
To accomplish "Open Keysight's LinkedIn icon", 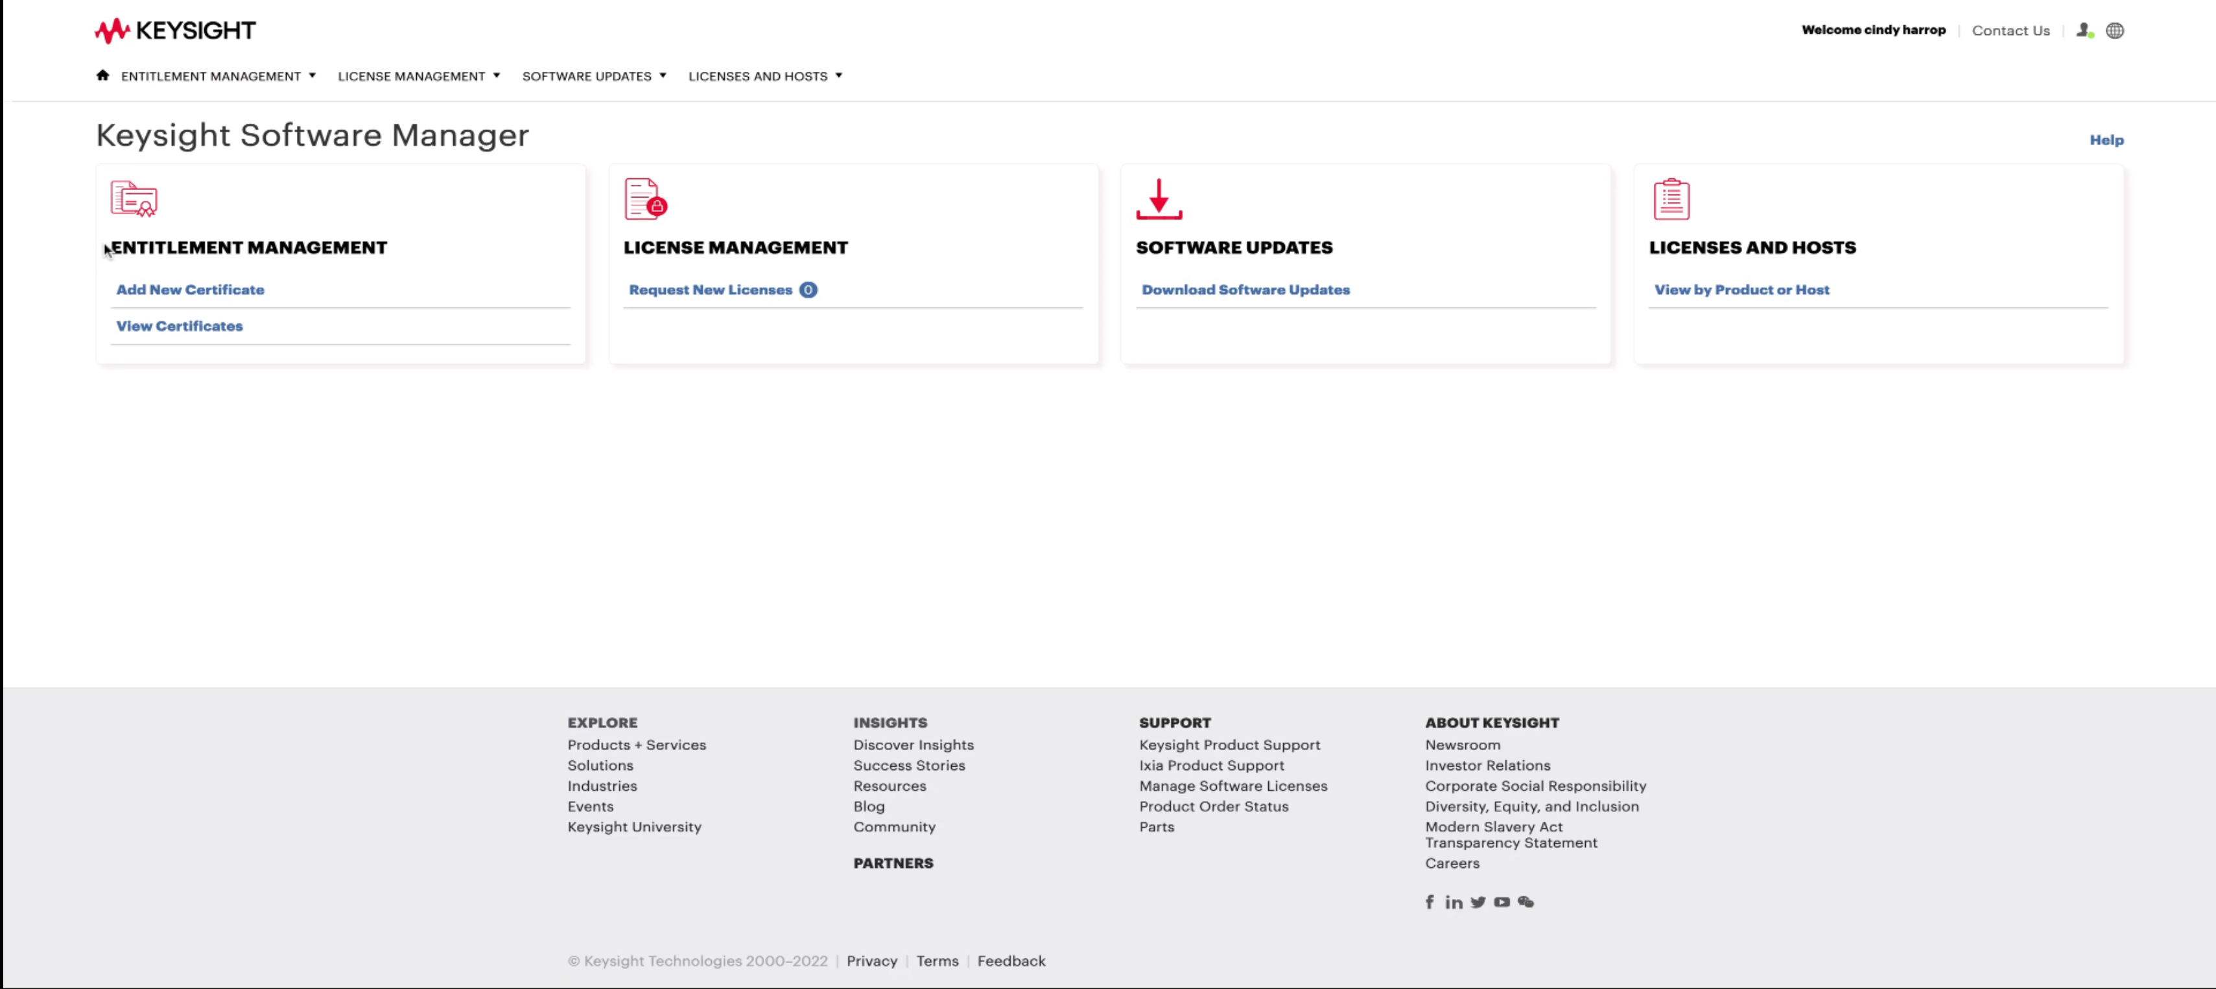I will tap(1454, 902).
